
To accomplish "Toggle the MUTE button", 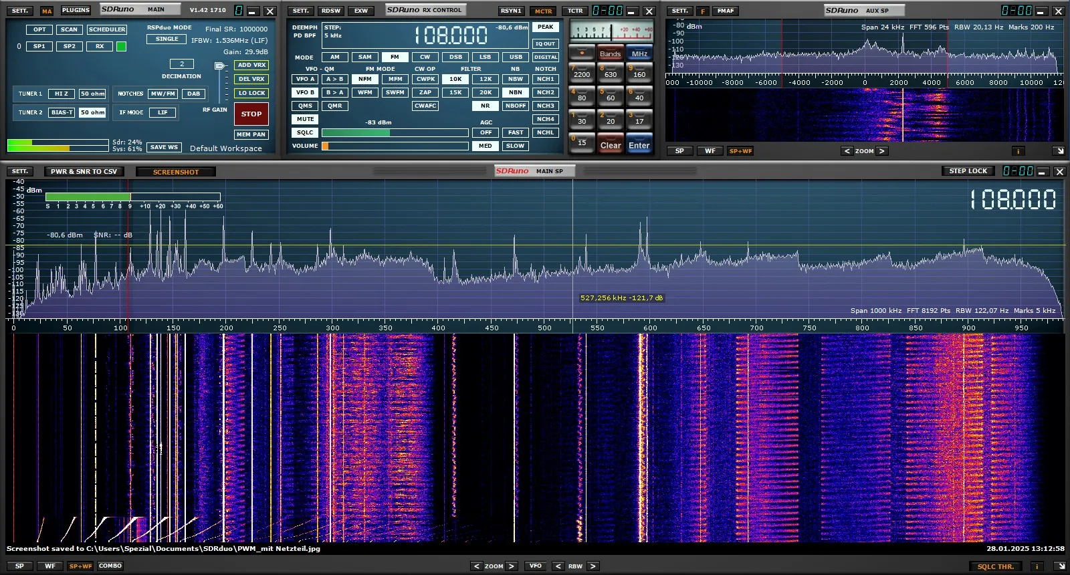I will (305, 119).
